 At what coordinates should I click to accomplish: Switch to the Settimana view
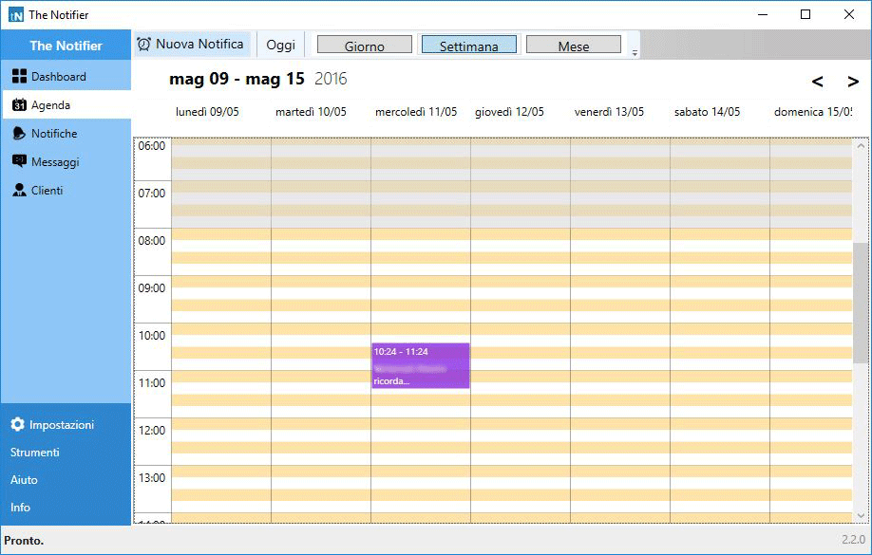pyautogui.click(x=468, y=44)
